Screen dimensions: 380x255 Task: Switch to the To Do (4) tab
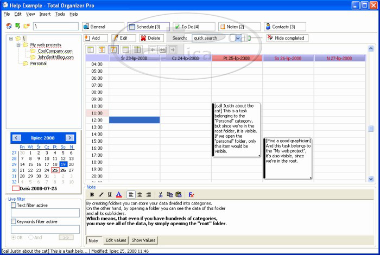[x=194, y=26]
